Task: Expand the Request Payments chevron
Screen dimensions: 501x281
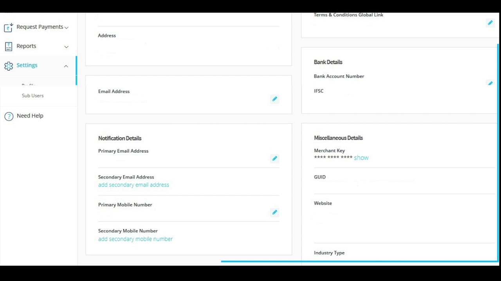Action: point(67,28)
